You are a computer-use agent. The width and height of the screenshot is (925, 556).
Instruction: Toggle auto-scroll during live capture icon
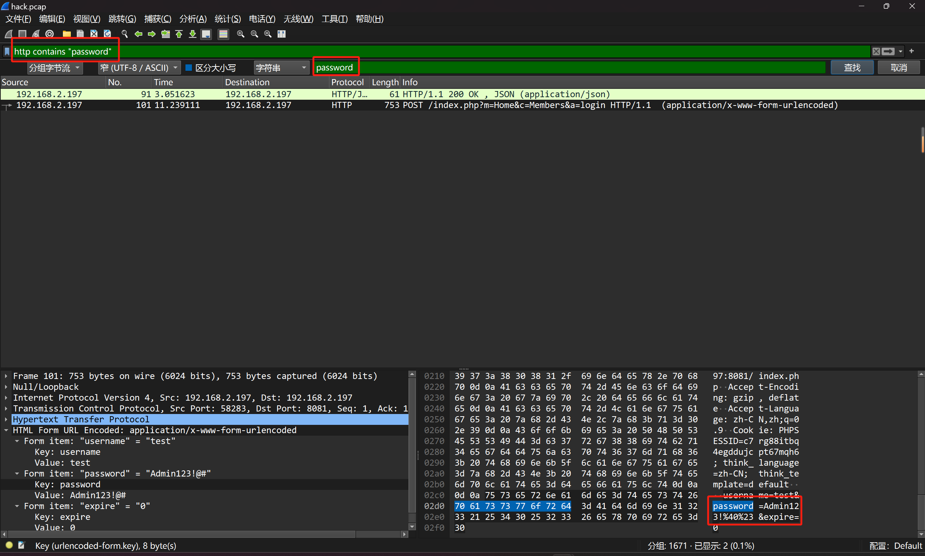coord(206,34)
